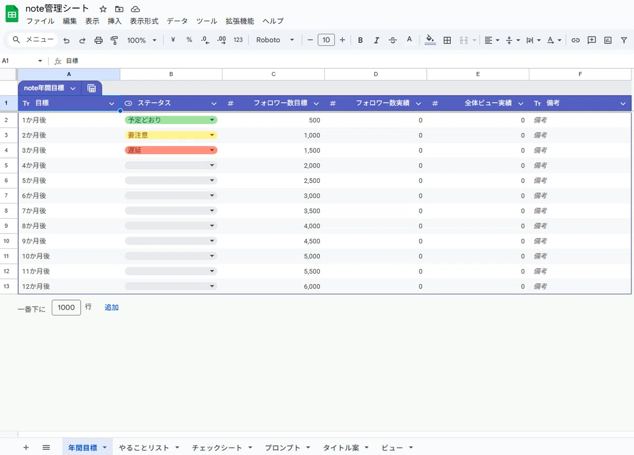
Task: Star the note管理シート document
Action: (x=103, y=9)
